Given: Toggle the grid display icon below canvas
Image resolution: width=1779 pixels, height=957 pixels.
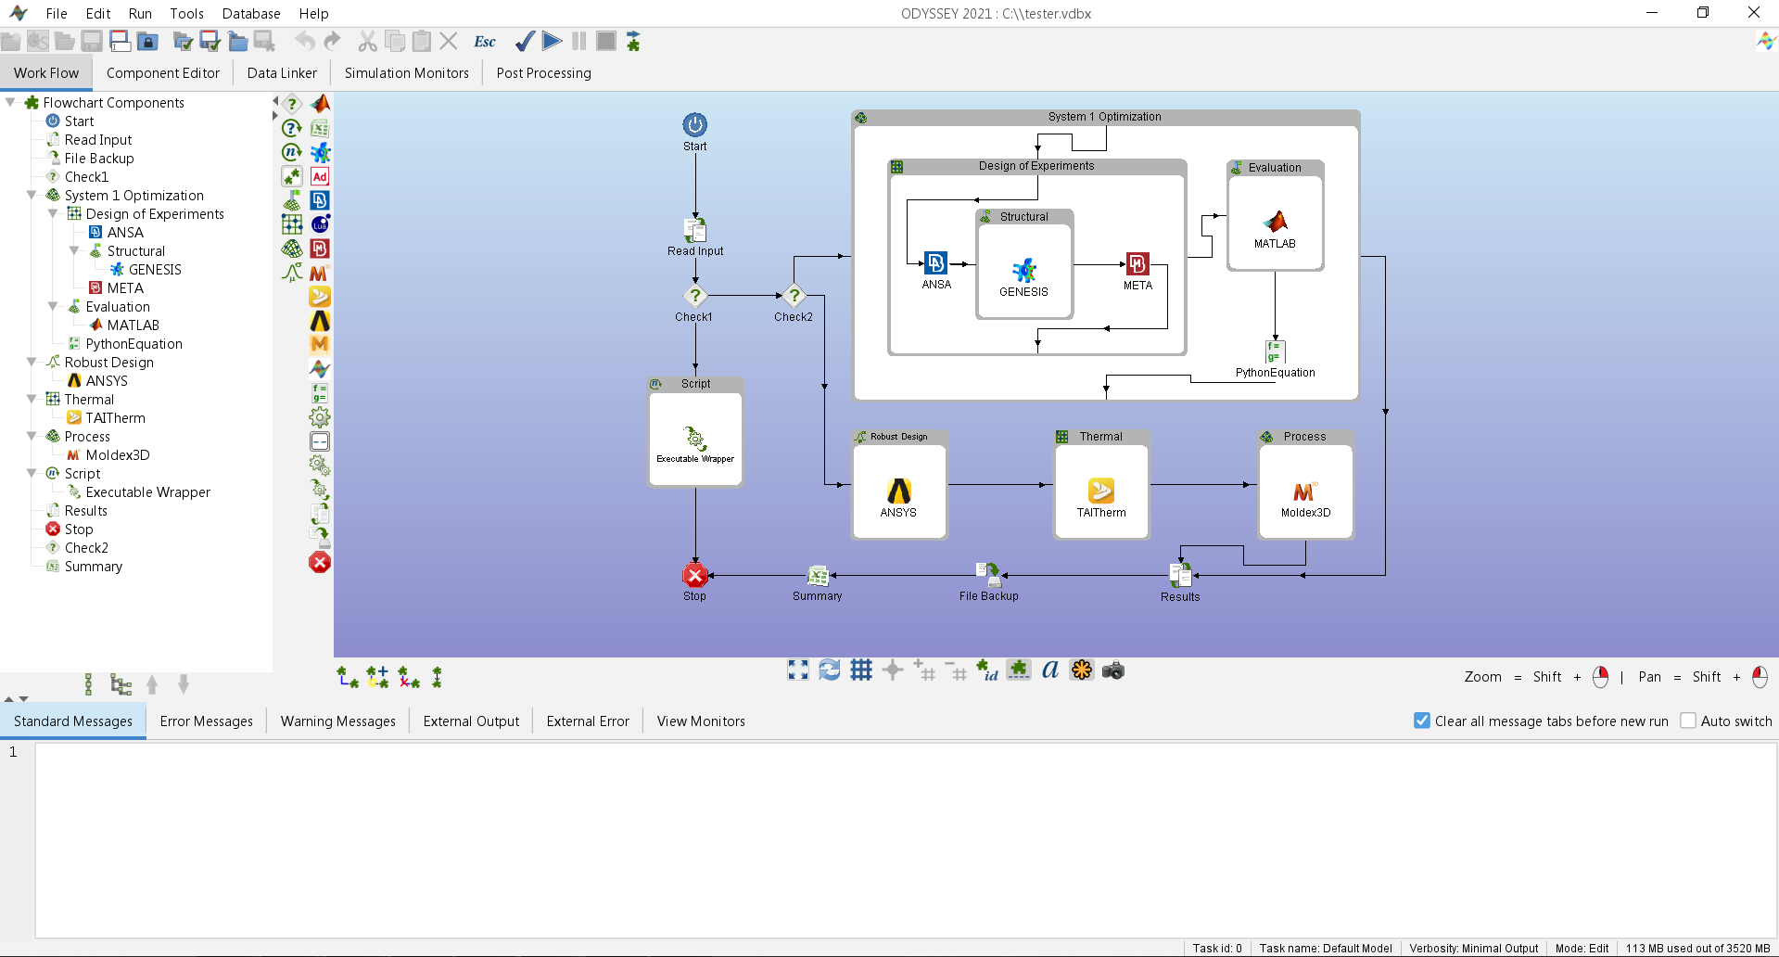Looking at the screenshot, I should coord(861,670).
